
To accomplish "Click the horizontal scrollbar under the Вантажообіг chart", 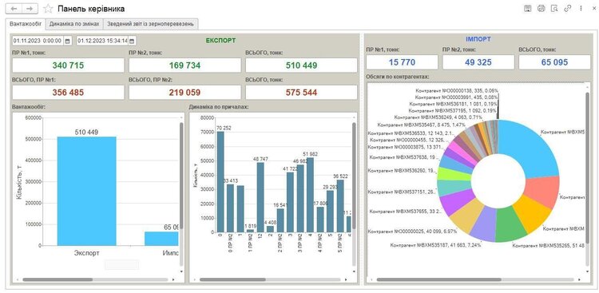I will click(95, 279).
